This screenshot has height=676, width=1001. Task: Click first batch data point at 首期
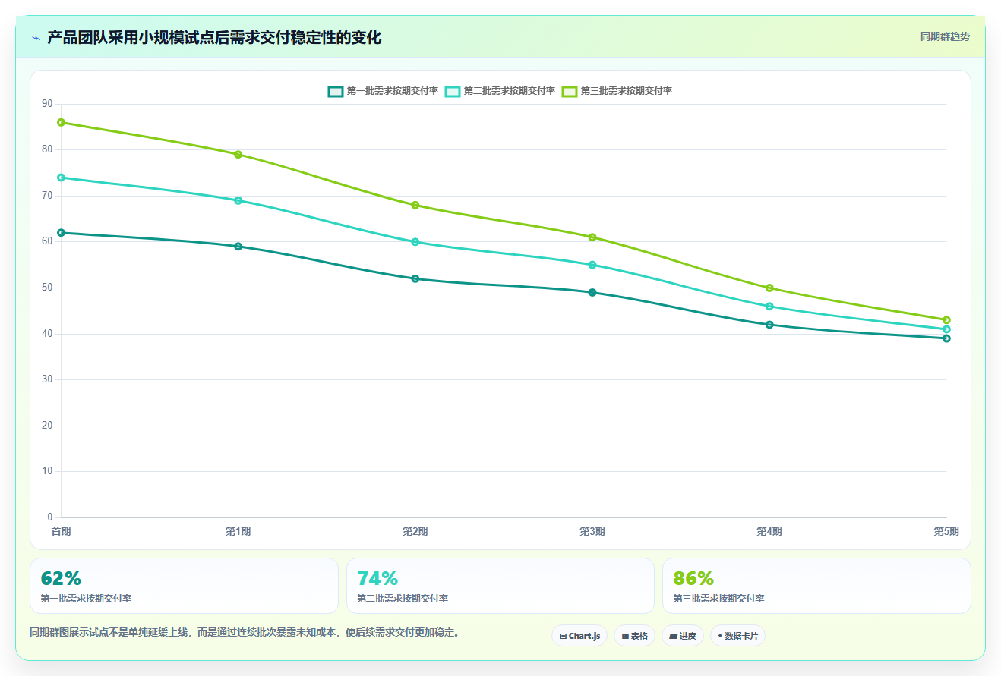61,233
